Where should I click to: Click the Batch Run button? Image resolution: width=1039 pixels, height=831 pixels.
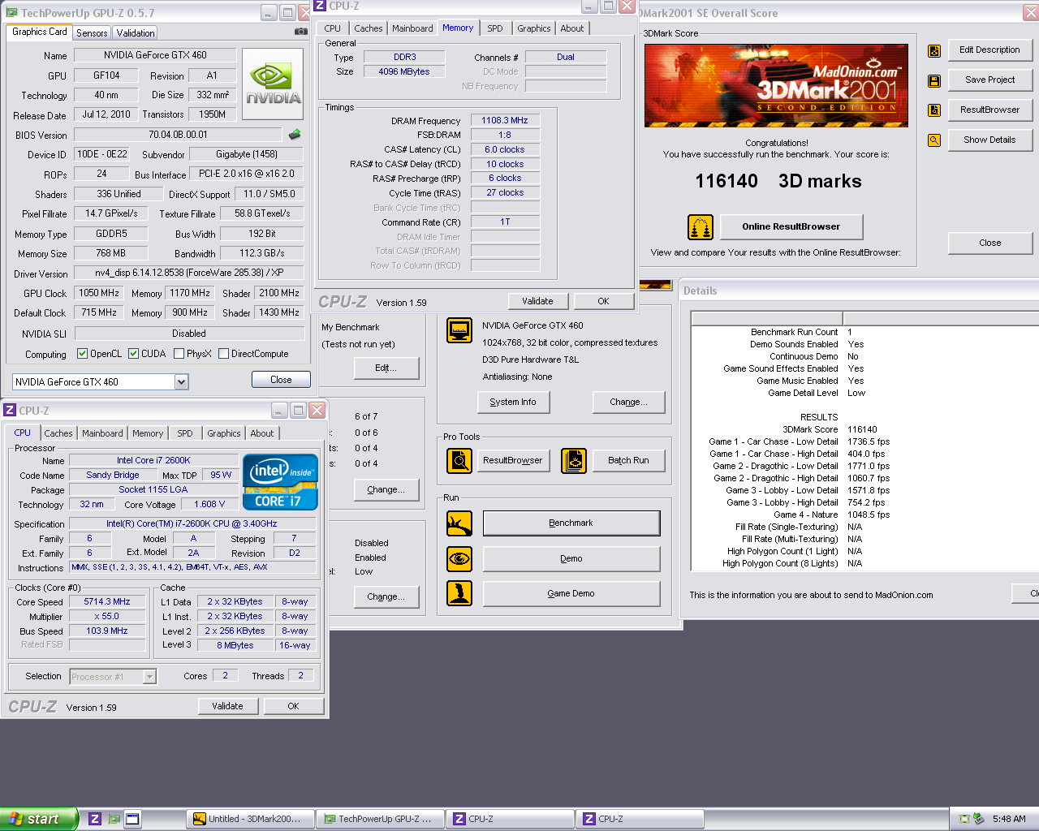(x=628, y=460)
